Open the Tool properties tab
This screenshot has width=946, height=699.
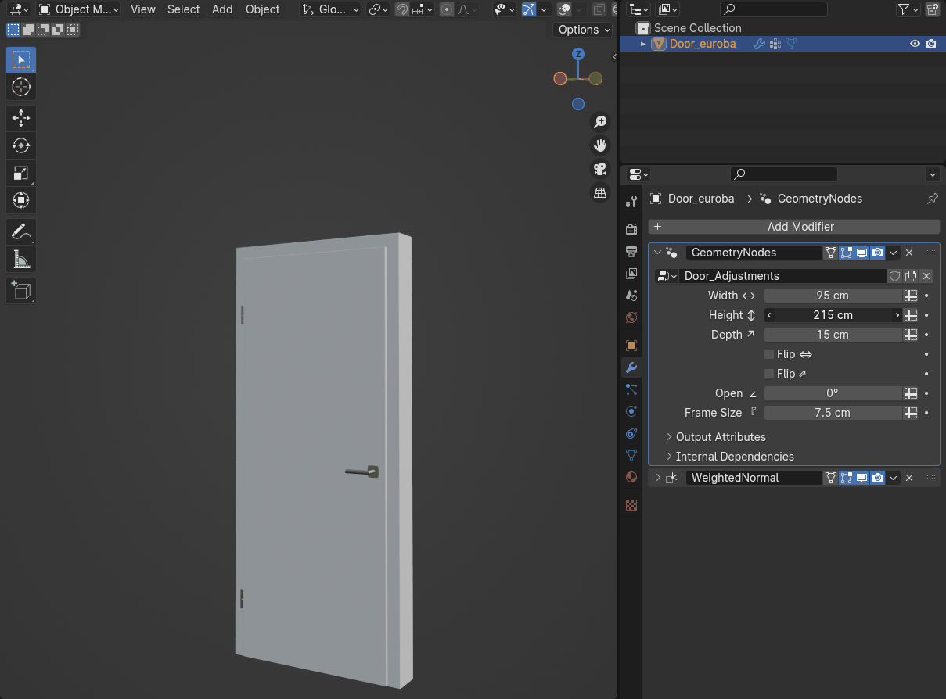[x=631, y=202]
